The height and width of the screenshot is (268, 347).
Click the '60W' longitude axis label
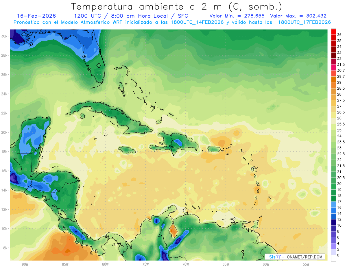tap(266, 265)
